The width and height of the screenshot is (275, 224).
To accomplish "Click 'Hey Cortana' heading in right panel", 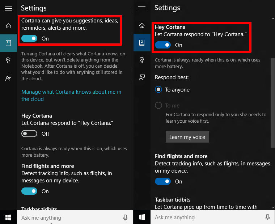I will [170, 27].
